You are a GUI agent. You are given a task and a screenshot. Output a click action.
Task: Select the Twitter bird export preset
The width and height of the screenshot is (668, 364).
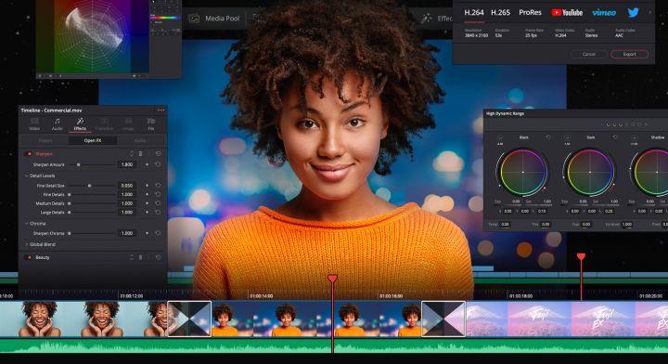[633, 13]
